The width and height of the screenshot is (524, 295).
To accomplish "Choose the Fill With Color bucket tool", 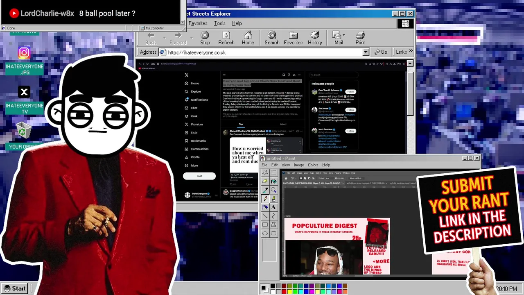I will (x=273, y=181).
